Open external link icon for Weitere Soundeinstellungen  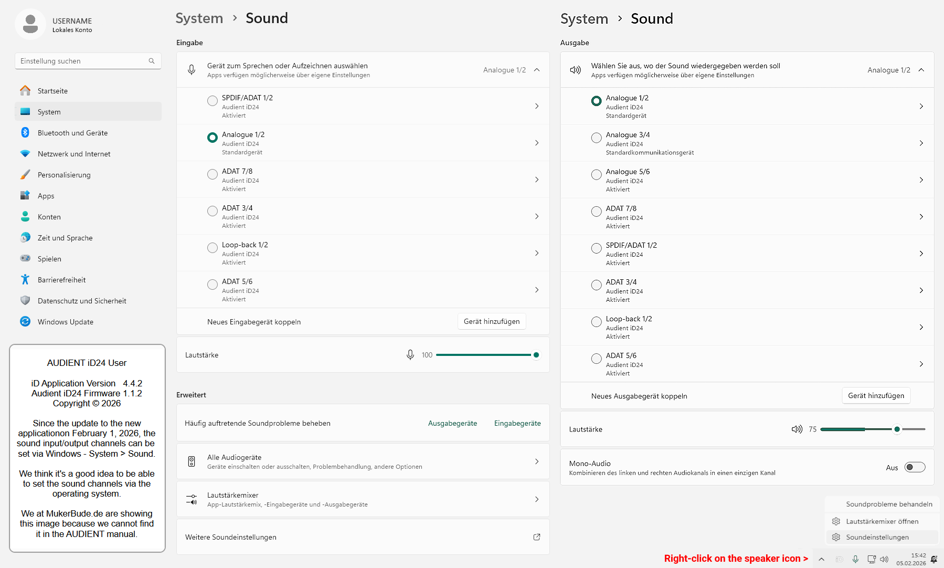pyautogui.click(x=536, y=537)
